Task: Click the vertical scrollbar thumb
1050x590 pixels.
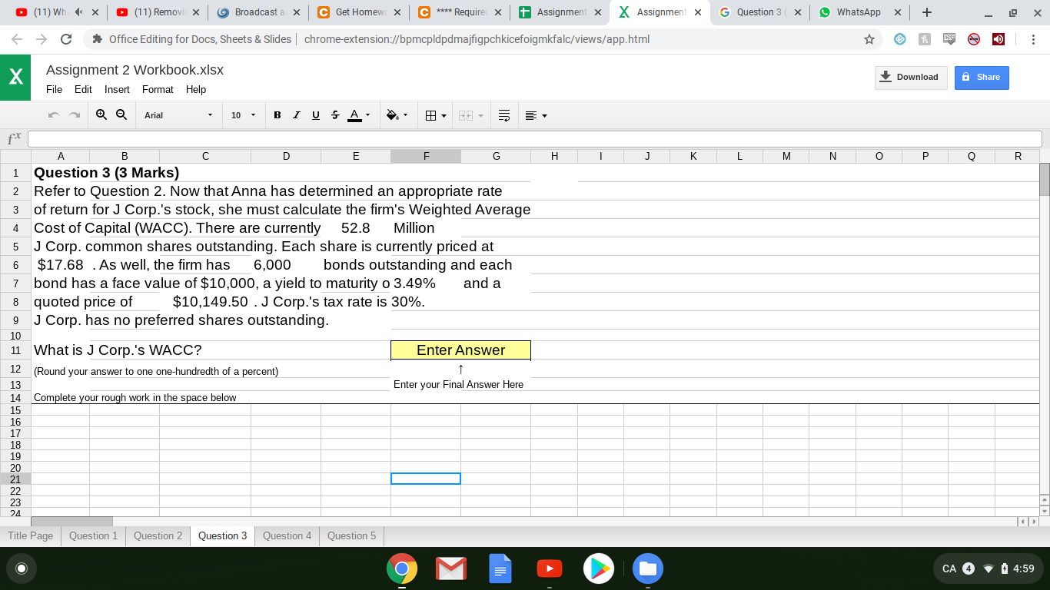Action: click(x=1044, y=179)
